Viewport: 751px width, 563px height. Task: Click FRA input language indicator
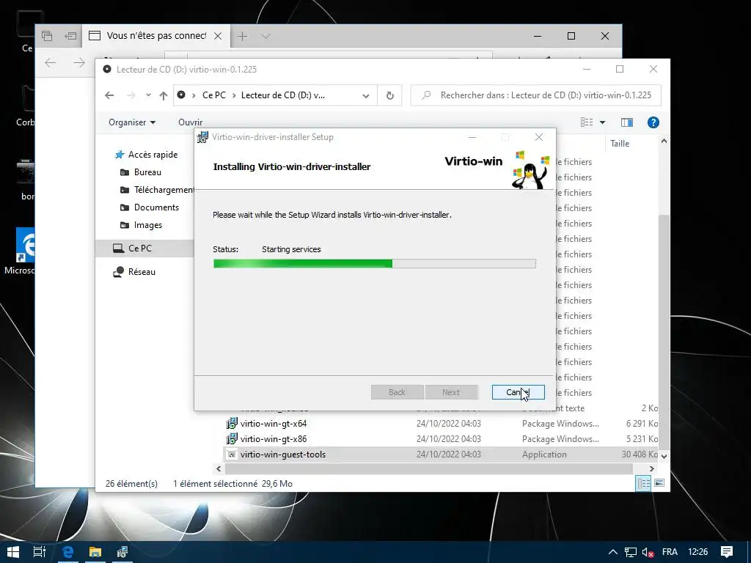tap(670, 552)
